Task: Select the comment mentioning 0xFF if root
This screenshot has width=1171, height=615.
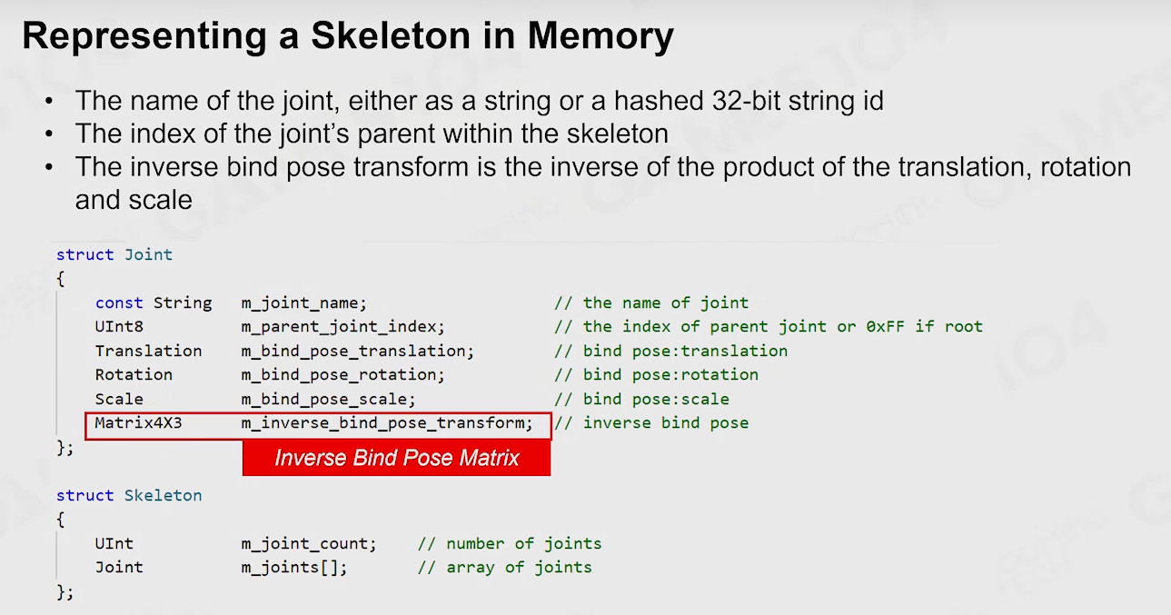Action: tap(769, 326)
